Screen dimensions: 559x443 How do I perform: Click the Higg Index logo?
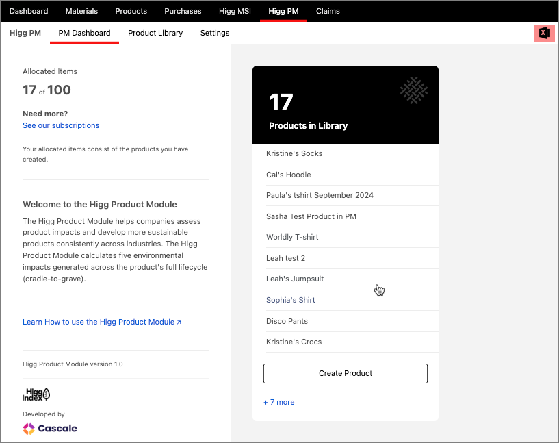(36, 394)
